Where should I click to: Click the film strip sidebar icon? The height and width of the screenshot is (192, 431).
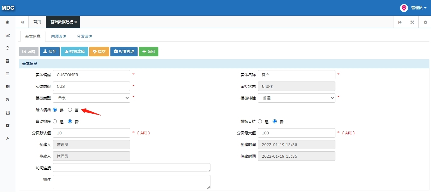click(x=8, y=113)
